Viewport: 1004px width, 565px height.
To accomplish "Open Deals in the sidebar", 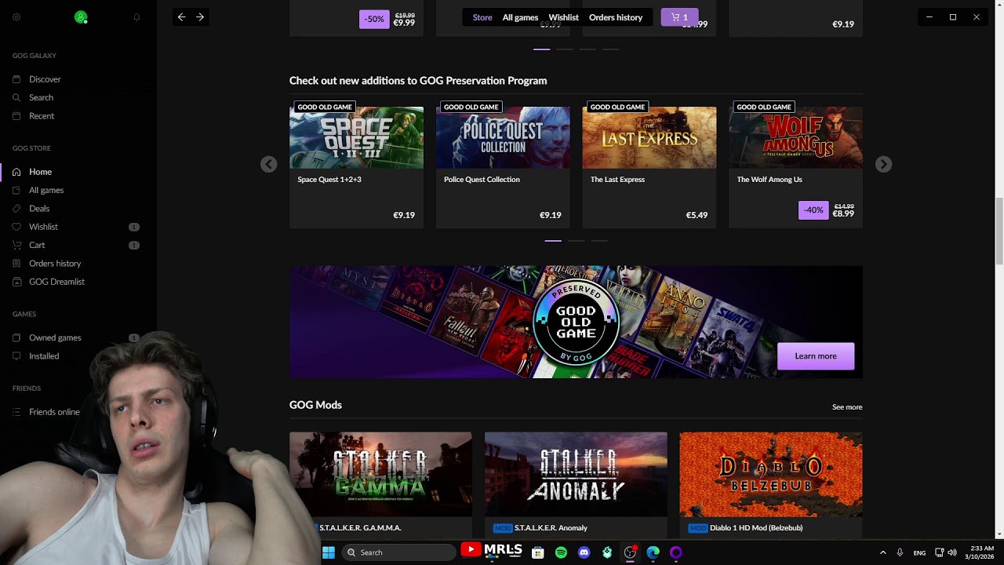I will [39, 209].
